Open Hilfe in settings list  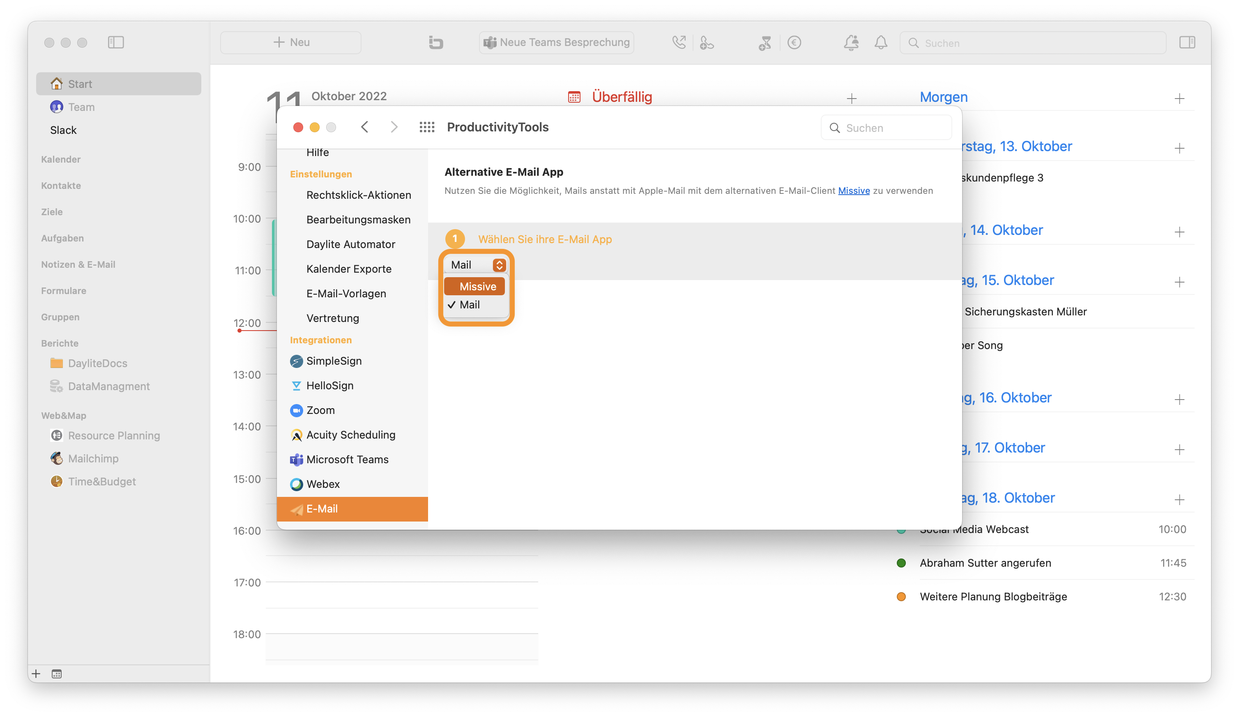(x=318, y=153)
